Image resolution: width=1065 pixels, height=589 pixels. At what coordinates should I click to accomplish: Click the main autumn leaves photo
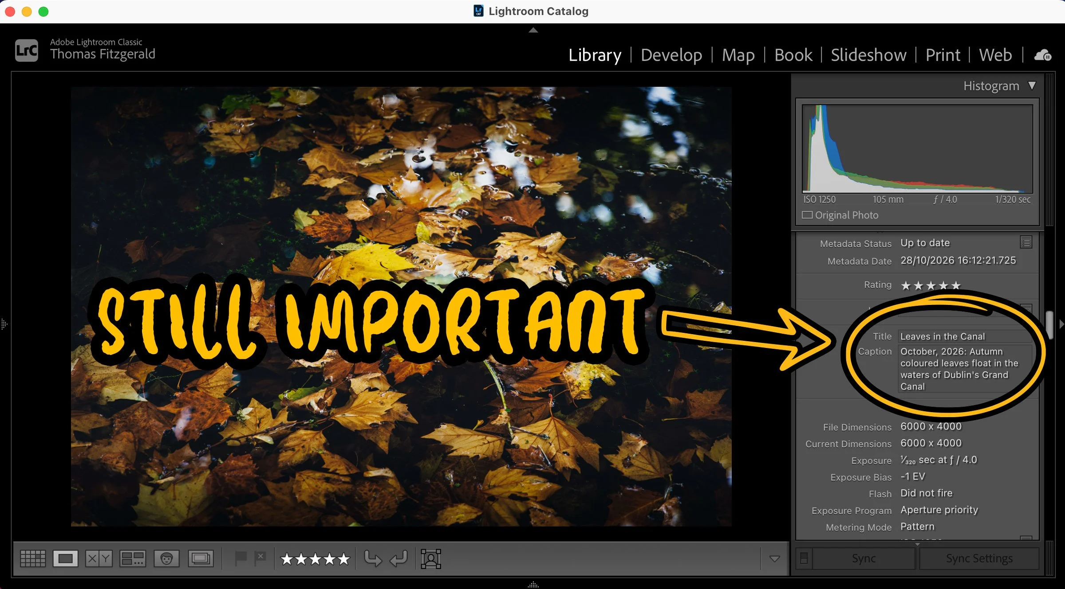[x=401, y=306]
